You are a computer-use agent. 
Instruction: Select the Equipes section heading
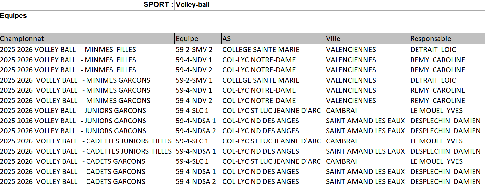coord(13,16)
